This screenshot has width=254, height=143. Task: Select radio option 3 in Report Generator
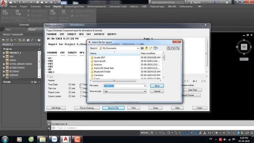(202, 81)
